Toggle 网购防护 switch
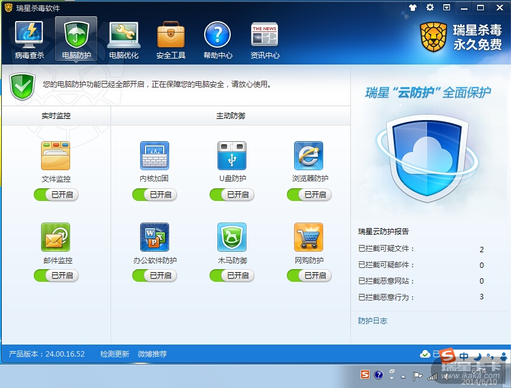The height and width of the screenshot is (388, 511). point(309,276)
